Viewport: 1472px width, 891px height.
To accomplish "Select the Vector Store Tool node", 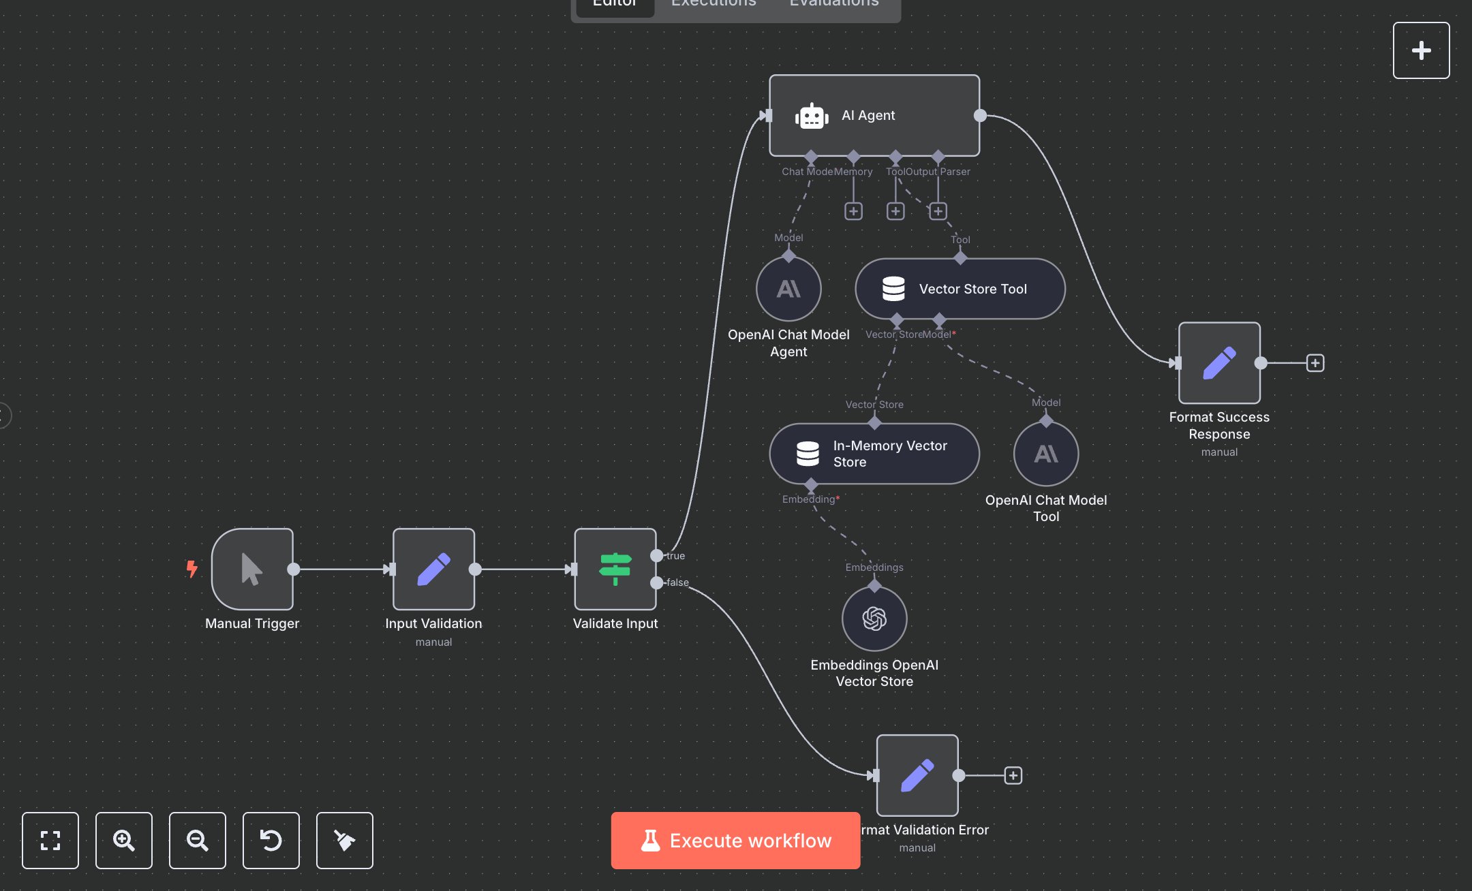I will [x=960, y=289].
